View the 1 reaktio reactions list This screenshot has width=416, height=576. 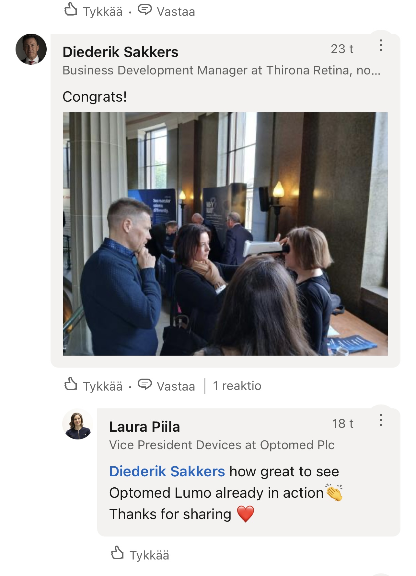[x=237, y=386]
